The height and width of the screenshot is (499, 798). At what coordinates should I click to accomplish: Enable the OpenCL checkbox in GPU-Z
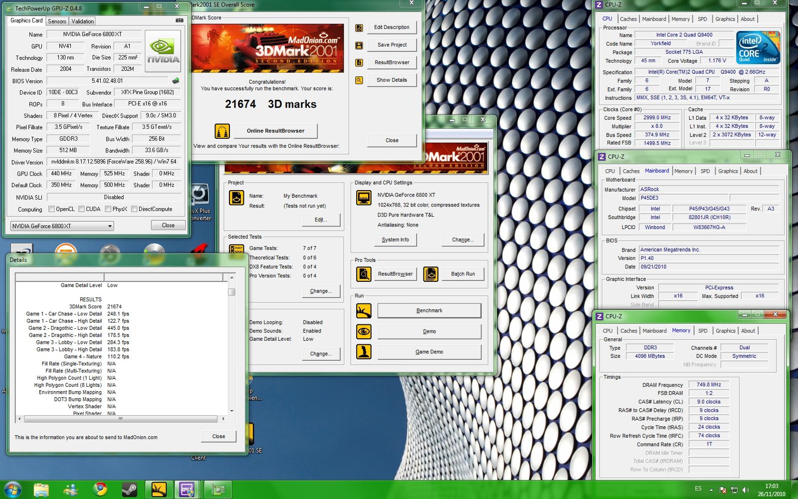click(x=51, y=209)
